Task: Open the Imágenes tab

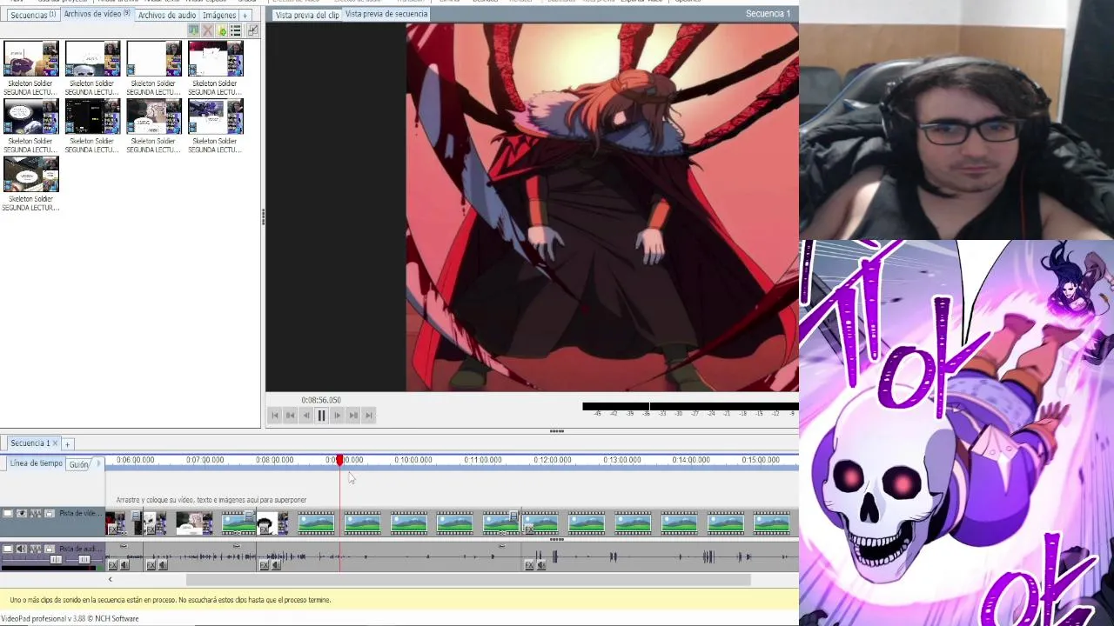Action: click(x=219, y=15)
